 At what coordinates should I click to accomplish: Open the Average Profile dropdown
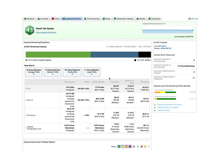[34, 72]
